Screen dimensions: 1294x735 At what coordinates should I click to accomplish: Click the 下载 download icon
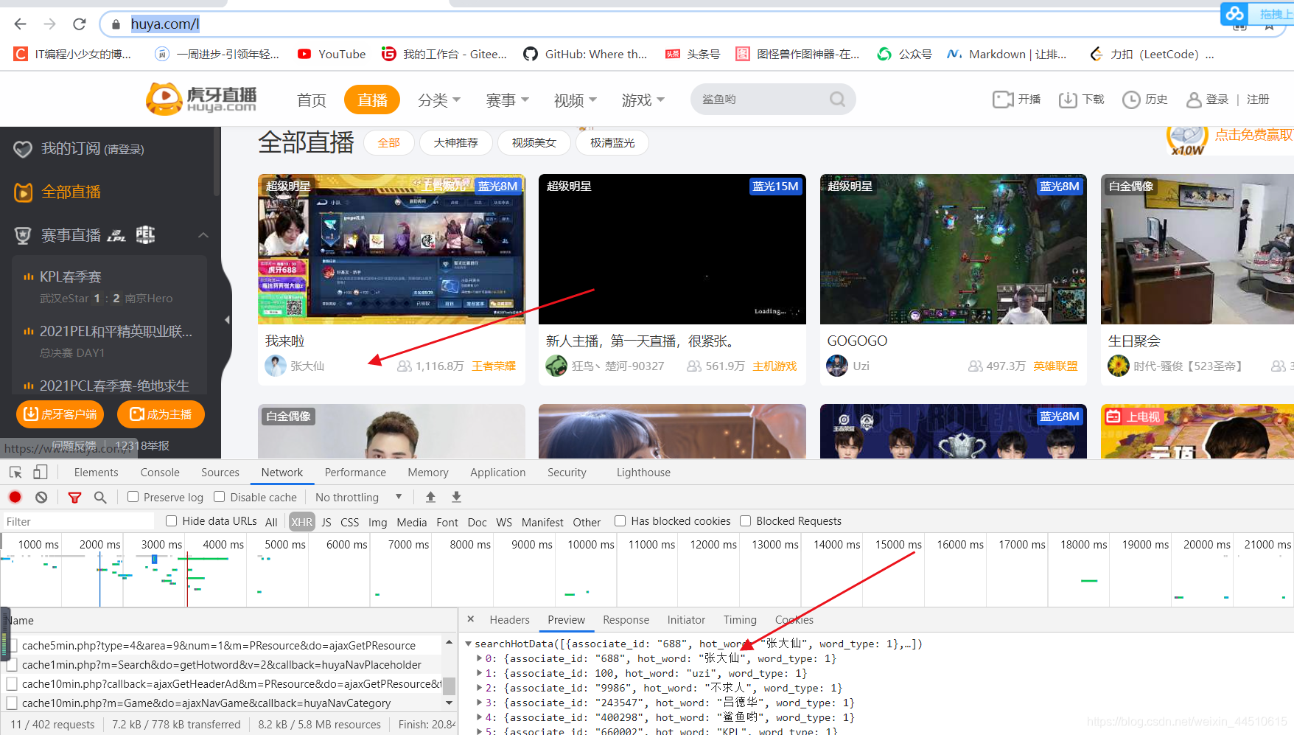tap(1068, 100)
